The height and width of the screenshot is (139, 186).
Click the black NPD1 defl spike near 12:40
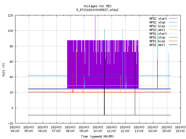[x=135, y=83]
